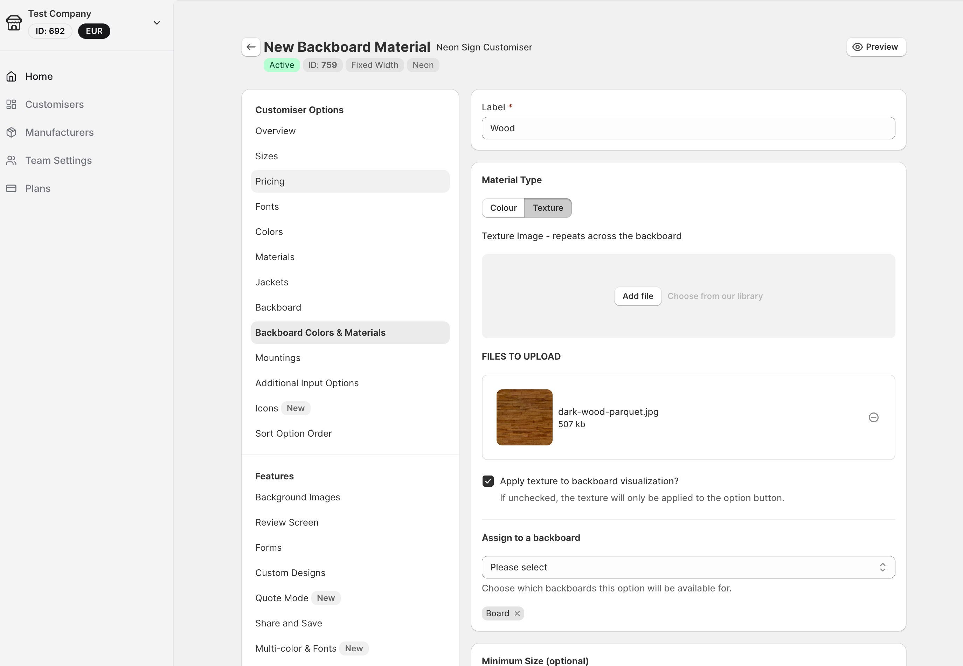Click the dark wood parquet thumbnail
This screenshot has height=666, width=963.
click(x=524, y=417)
